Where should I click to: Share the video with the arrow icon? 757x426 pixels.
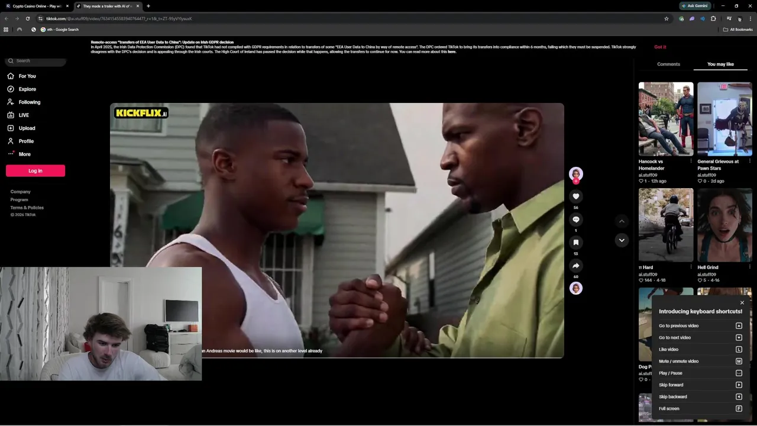[x=576, y=266]
